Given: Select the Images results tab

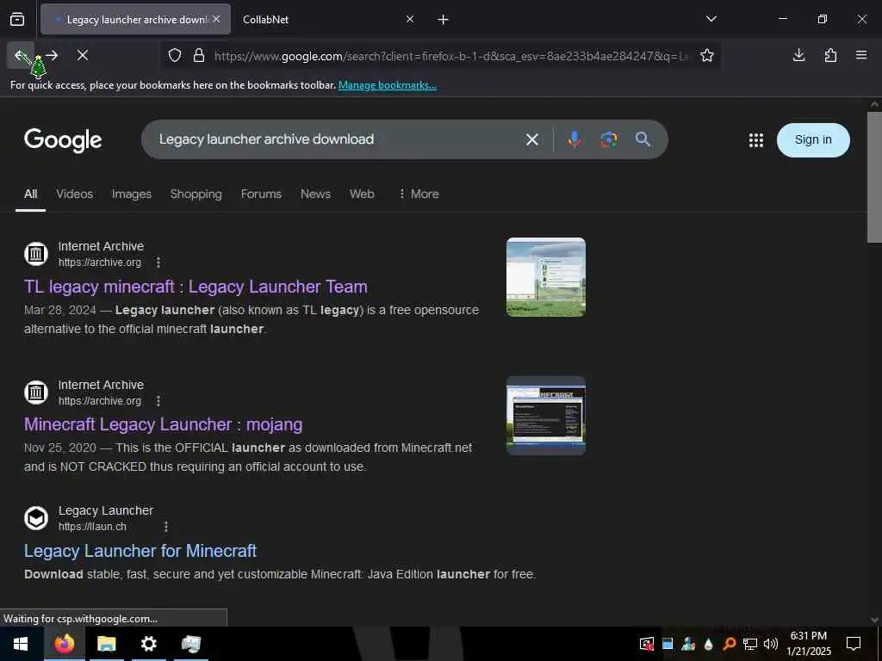Looking at the screenshot, I should [x=132, y=194].
